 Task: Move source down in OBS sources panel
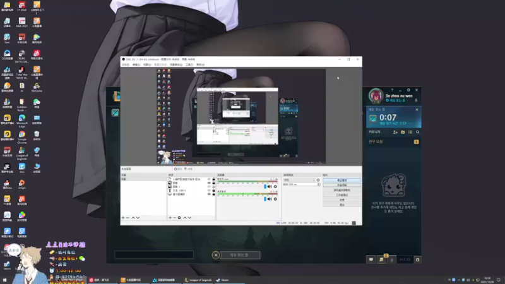(190, 218)
